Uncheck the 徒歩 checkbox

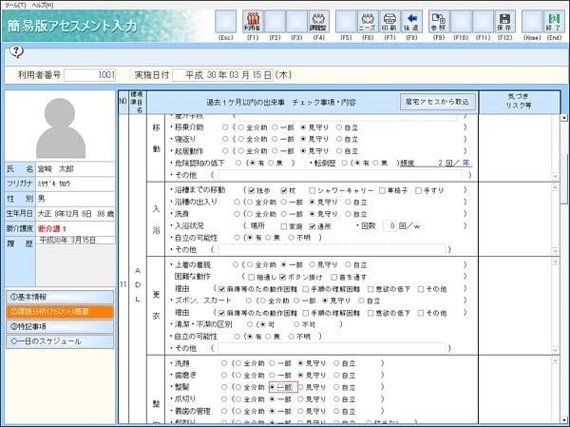click(251, 190)
